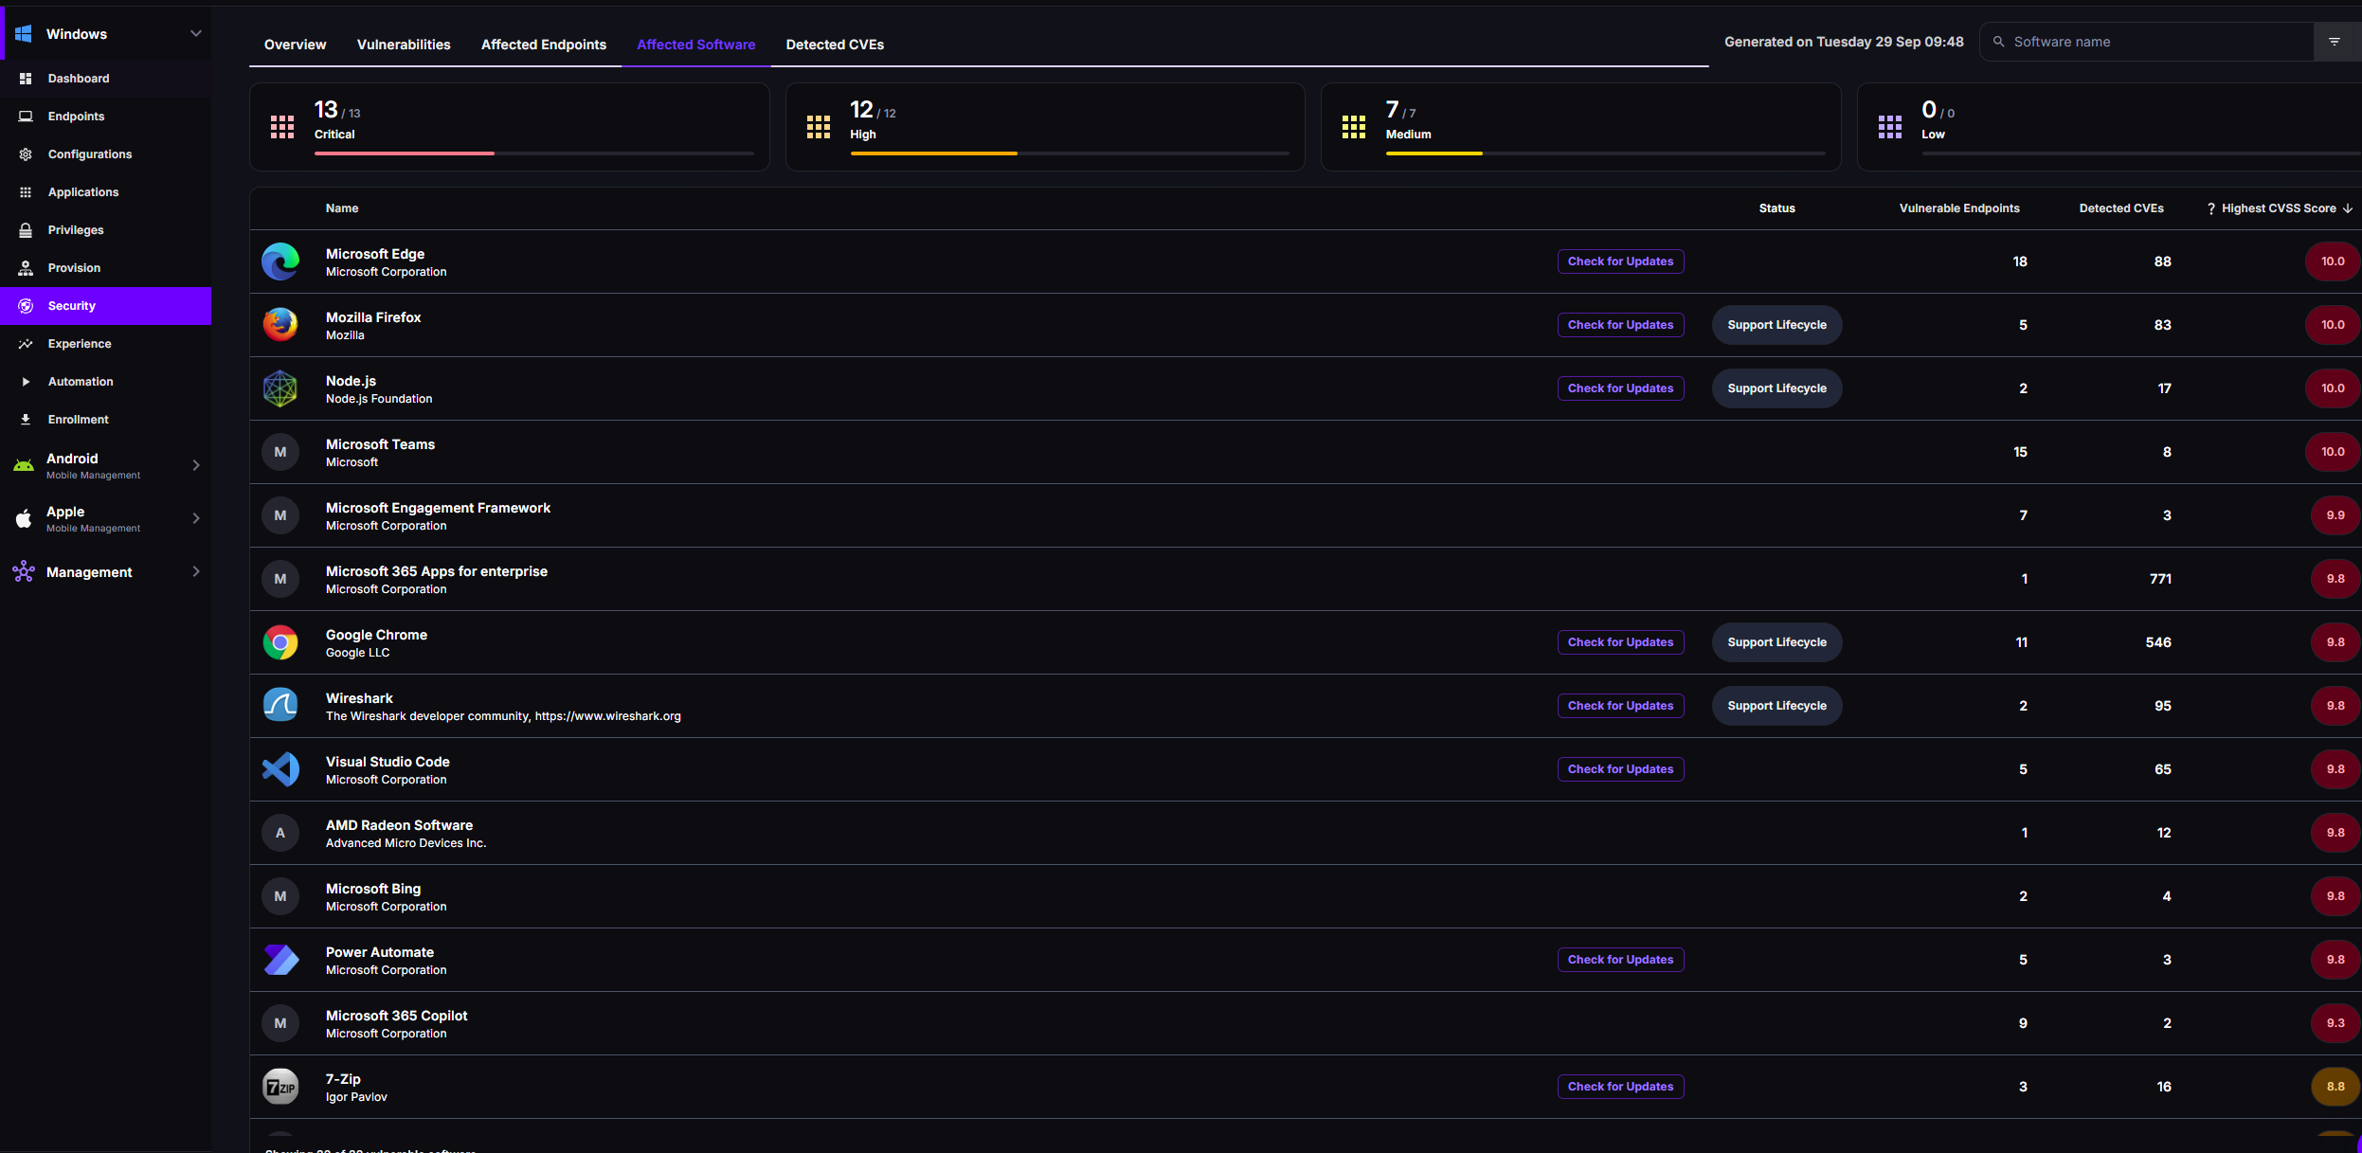The height and width of the screenshot is (1153, 2362).
Task: Check for Updates on 7-Zip
Action: pyautogui.click(x=1620, y=1087)
